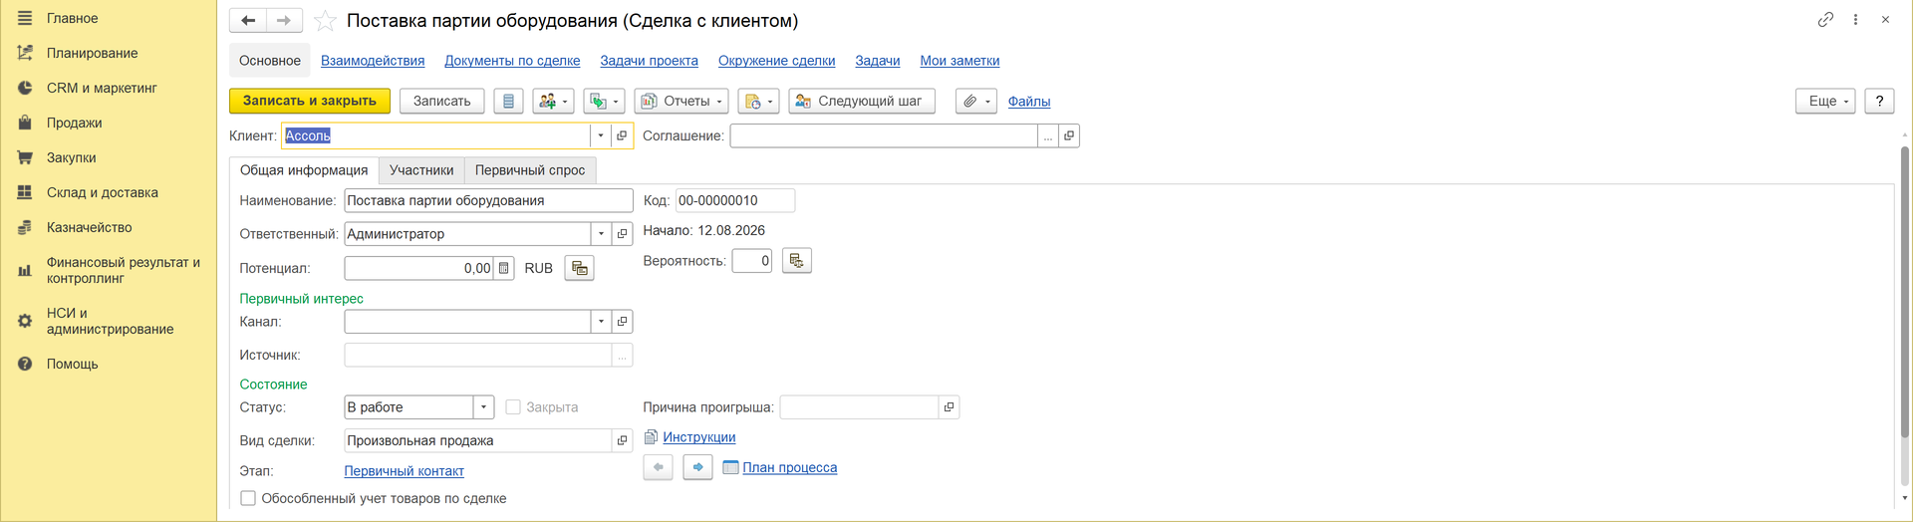Click the calculate Вероятность icon button
The image size is (1913, 522).
click(796, 261)
